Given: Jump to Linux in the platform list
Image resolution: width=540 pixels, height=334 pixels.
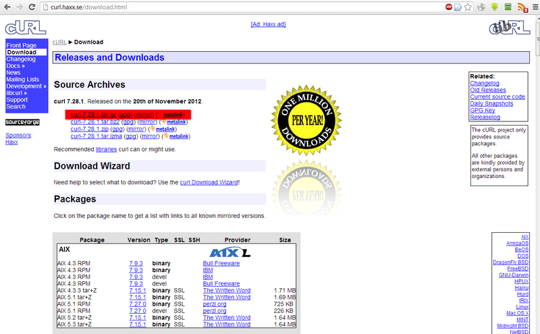Looking at the screenshot, I should coord(522,307).
